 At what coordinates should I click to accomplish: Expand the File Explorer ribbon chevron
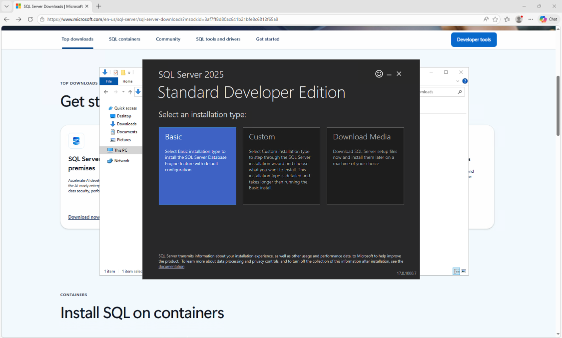pyautogui.click(x=458, y=81)
